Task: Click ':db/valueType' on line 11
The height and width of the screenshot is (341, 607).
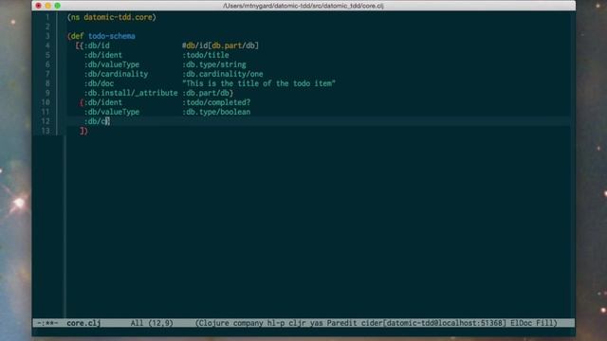Action: pyautogui.click(x=112, y=112)
